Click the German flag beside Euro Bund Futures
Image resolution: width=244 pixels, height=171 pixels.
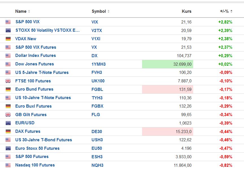pyautogui.click(x=8, y=89)
